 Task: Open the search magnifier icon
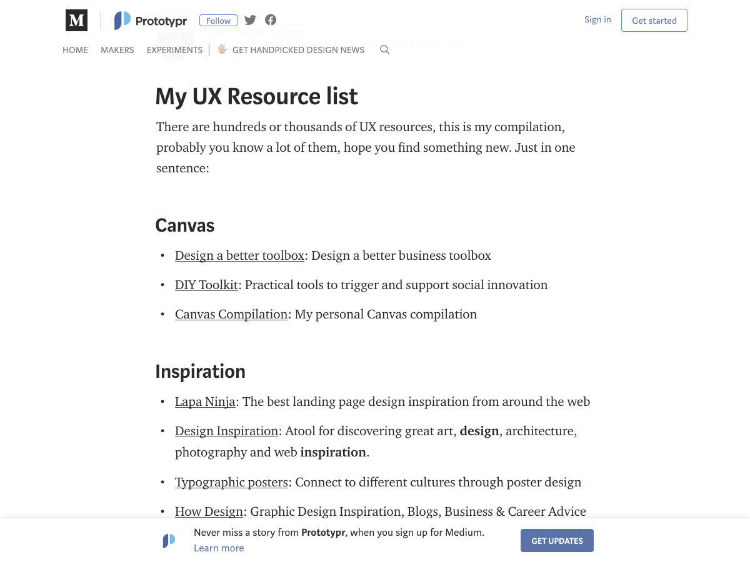pyautogui.click(x=385, y=50)
